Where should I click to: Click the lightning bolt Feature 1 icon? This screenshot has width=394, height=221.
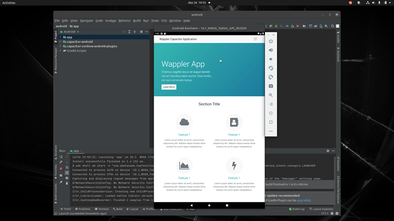tap(234, 166)
